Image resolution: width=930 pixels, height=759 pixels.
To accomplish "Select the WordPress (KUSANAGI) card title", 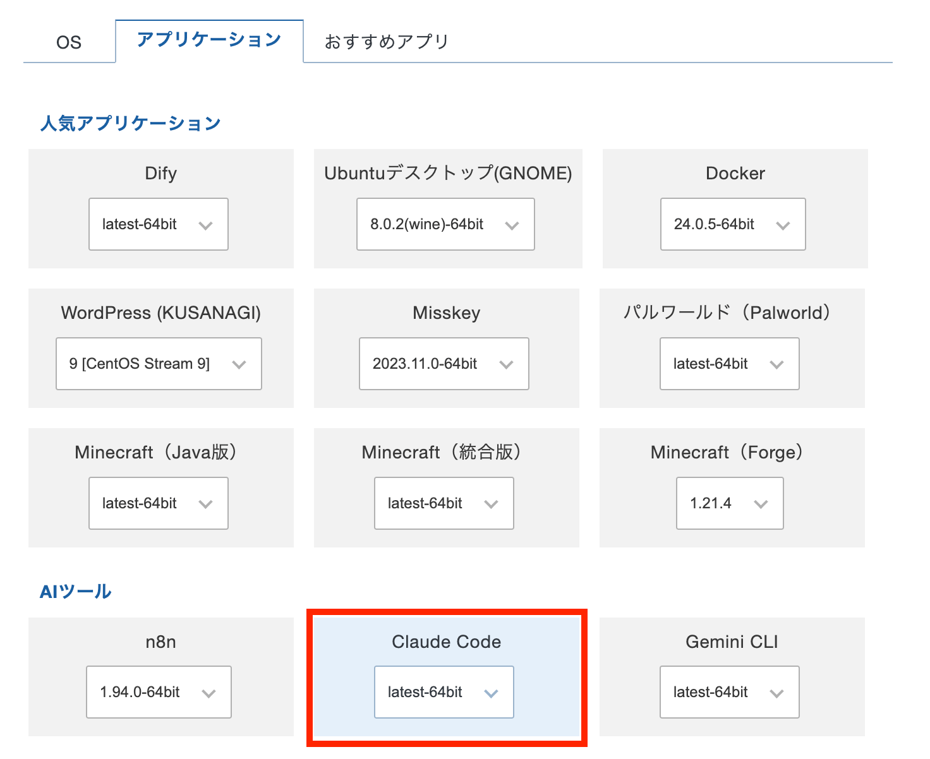I will (160, 313).
